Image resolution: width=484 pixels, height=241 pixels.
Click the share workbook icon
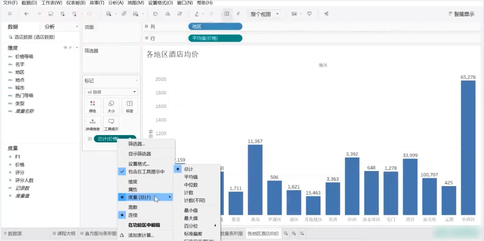point(326,14)
